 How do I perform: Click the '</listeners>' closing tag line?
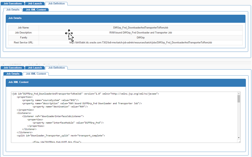pyautogui.click(x=25, y=132)
